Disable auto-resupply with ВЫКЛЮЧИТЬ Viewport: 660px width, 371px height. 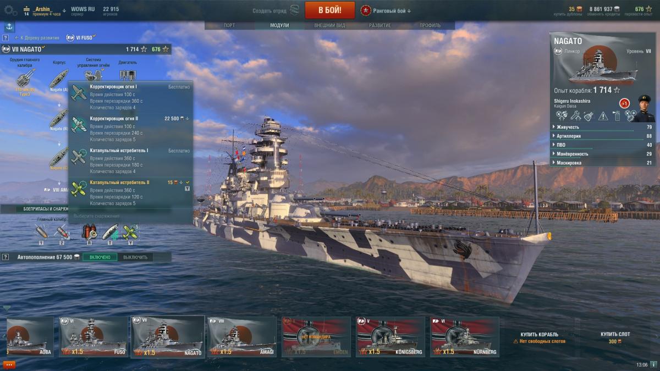pos(135,257)
